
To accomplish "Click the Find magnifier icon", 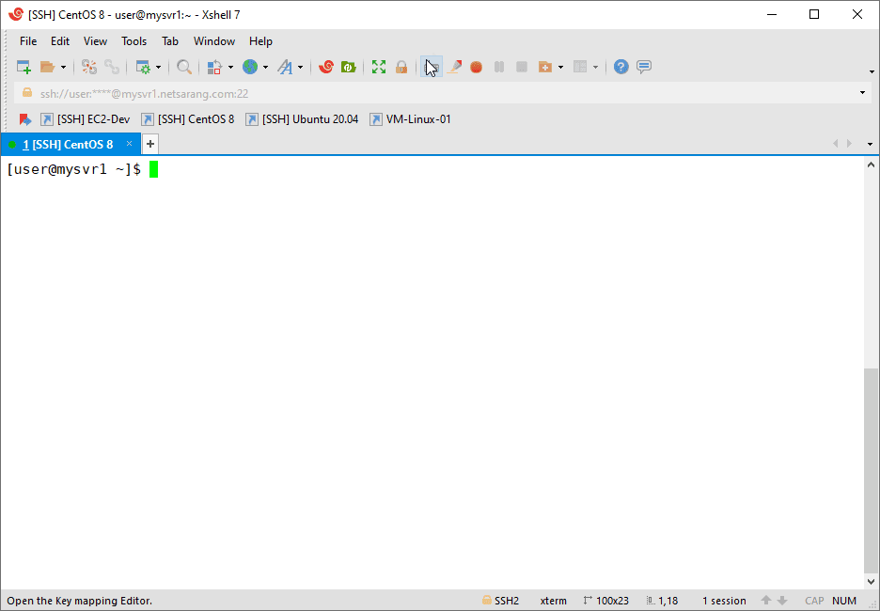I will coord(184,68).
